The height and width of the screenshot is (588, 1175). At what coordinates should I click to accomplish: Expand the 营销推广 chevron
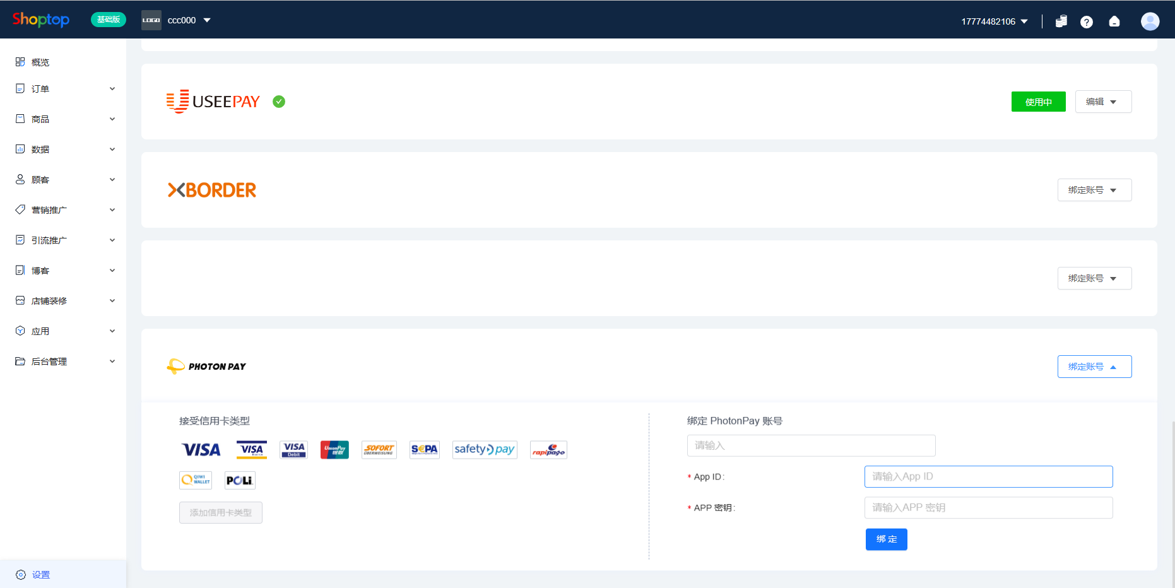[x=112, y=210]
